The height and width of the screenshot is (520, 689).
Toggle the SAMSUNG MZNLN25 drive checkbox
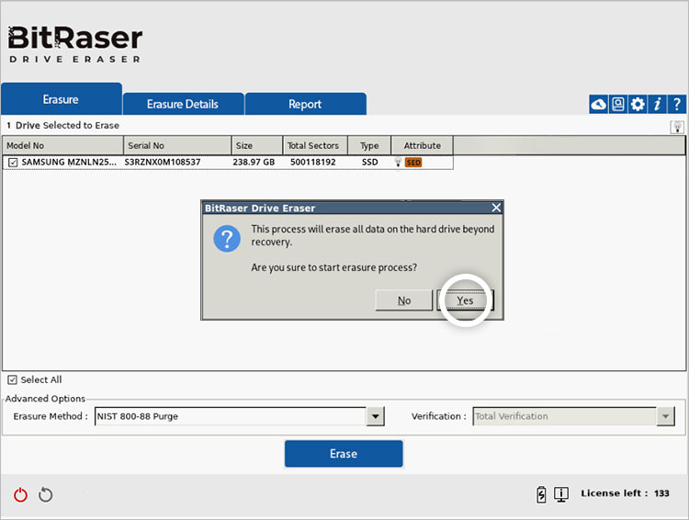pyautogui.click(x=13, y=163)
